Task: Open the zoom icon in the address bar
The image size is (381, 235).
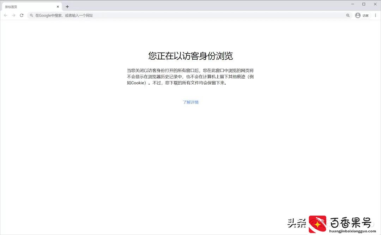Action: (348, 15)
